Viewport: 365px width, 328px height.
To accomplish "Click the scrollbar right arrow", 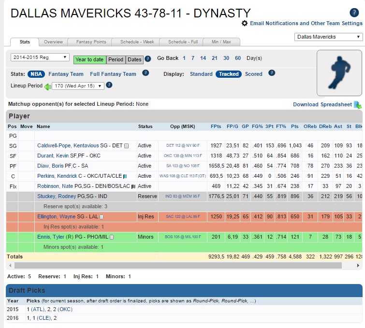I will click(358, 265).
